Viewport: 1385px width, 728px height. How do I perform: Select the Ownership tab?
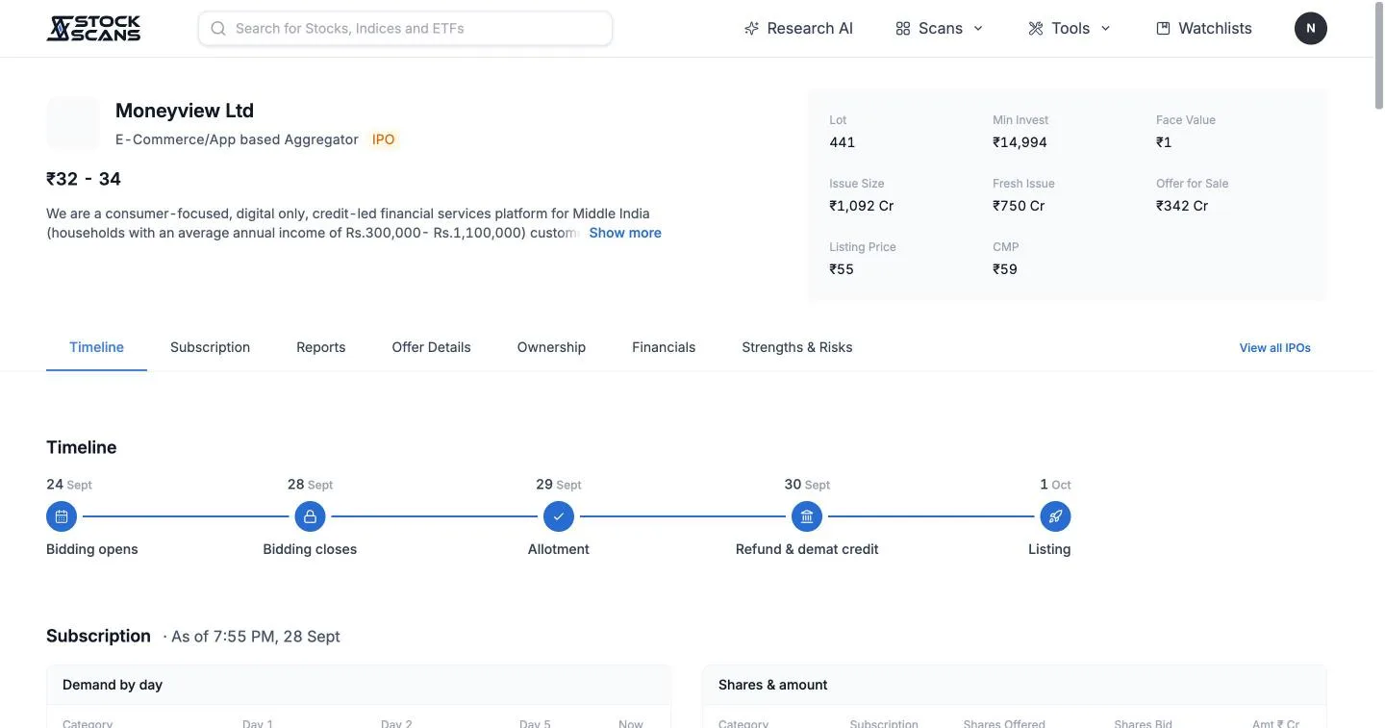(x=551, y=347)
